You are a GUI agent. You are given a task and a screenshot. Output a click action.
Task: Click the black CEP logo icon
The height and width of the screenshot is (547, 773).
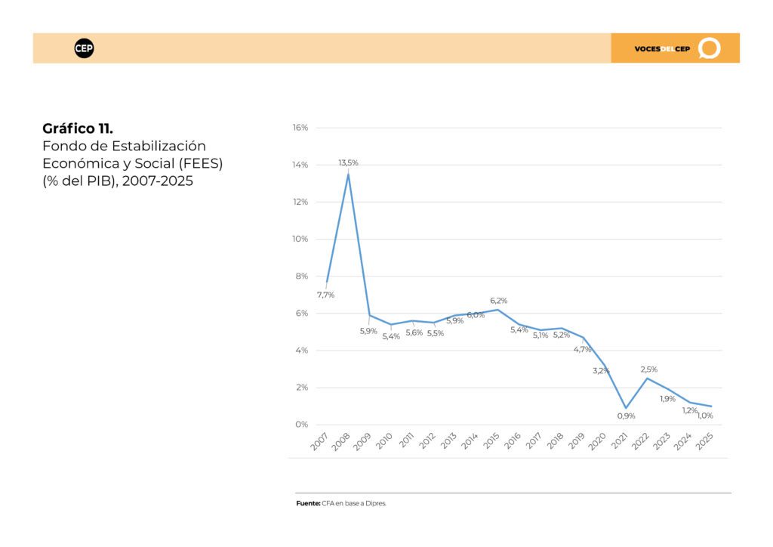coord(84,48)
